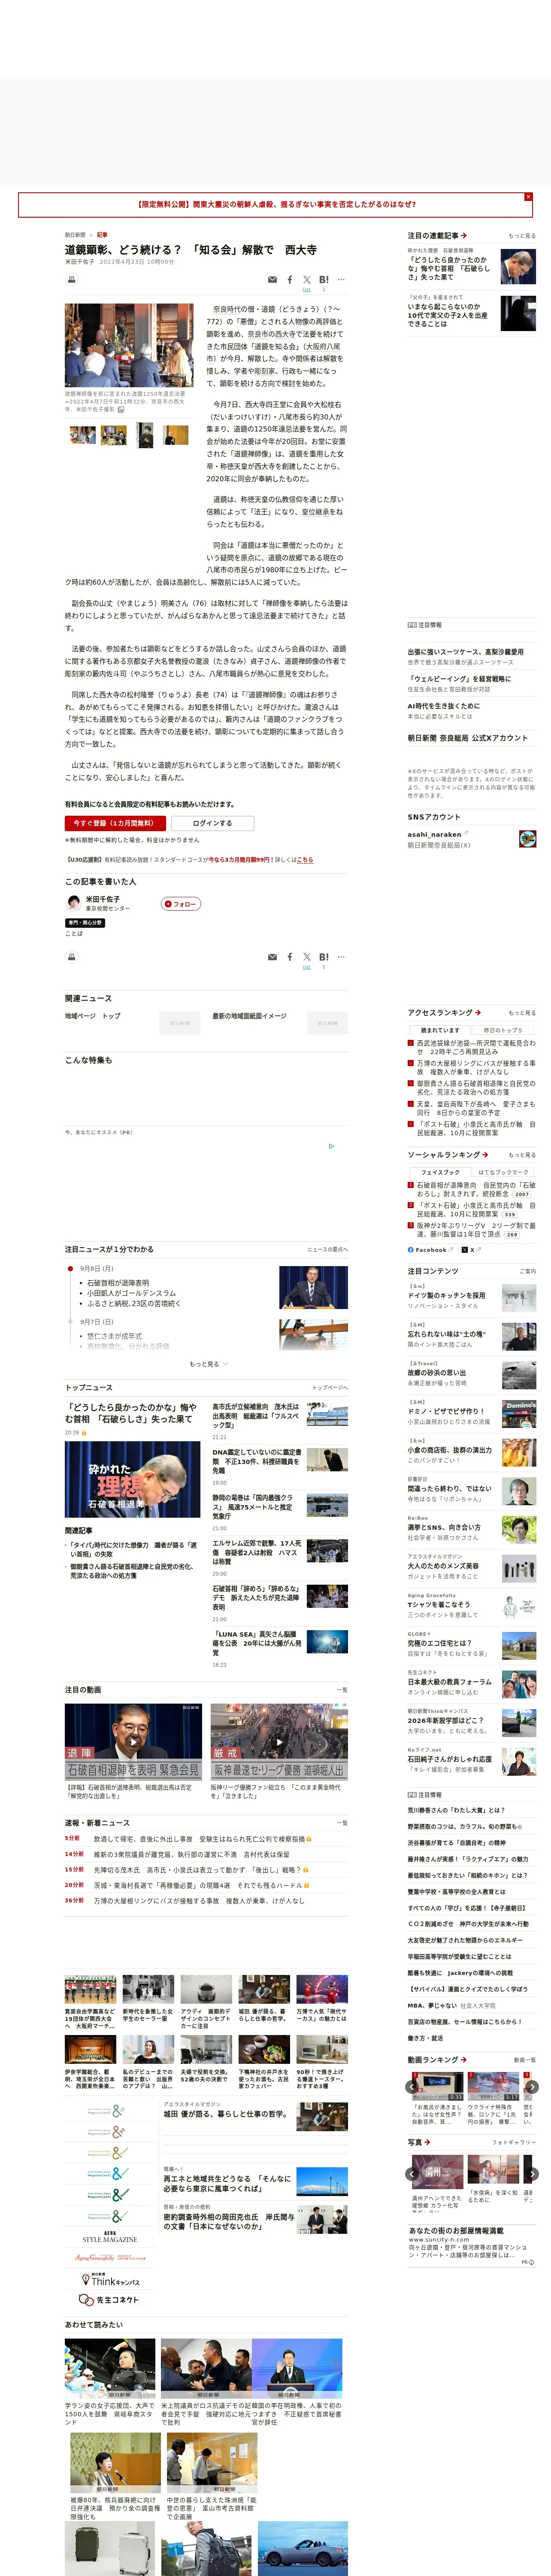Switch to the はてなブックマーク ranking tab

503,1172
